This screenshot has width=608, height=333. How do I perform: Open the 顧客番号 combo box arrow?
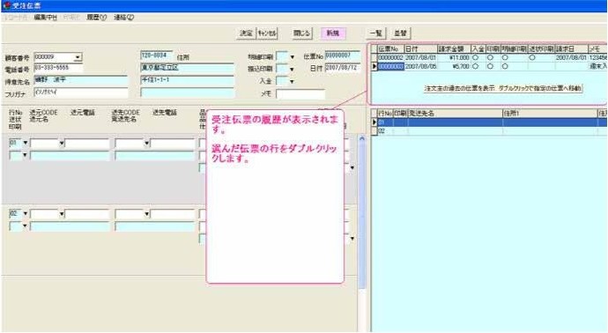(78, 57)
